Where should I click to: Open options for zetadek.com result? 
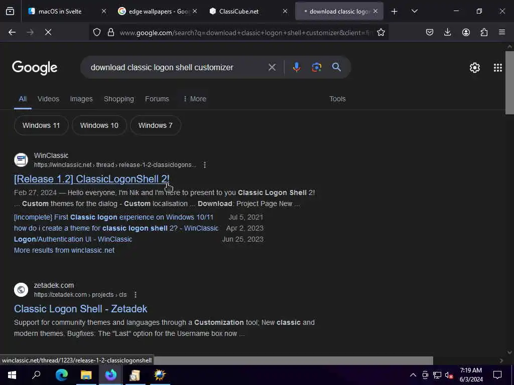[136, 295]
